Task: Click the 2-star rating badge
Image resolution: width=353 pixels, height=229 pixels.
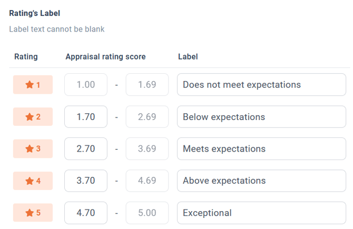Action: (x=33, y=117)
